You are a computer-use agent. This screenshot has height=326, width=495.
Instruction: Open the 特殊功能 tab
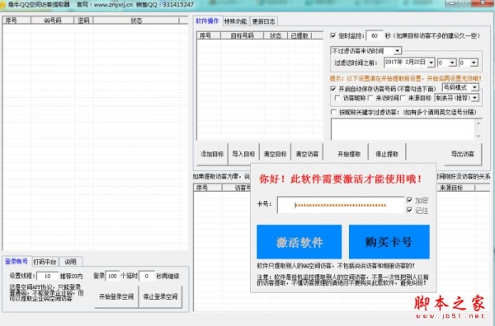click(235, 21)
